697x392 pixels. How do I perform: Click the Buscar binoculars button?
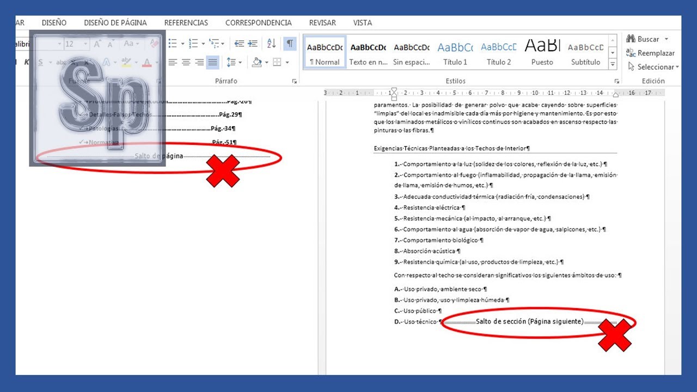coord(643,39)
